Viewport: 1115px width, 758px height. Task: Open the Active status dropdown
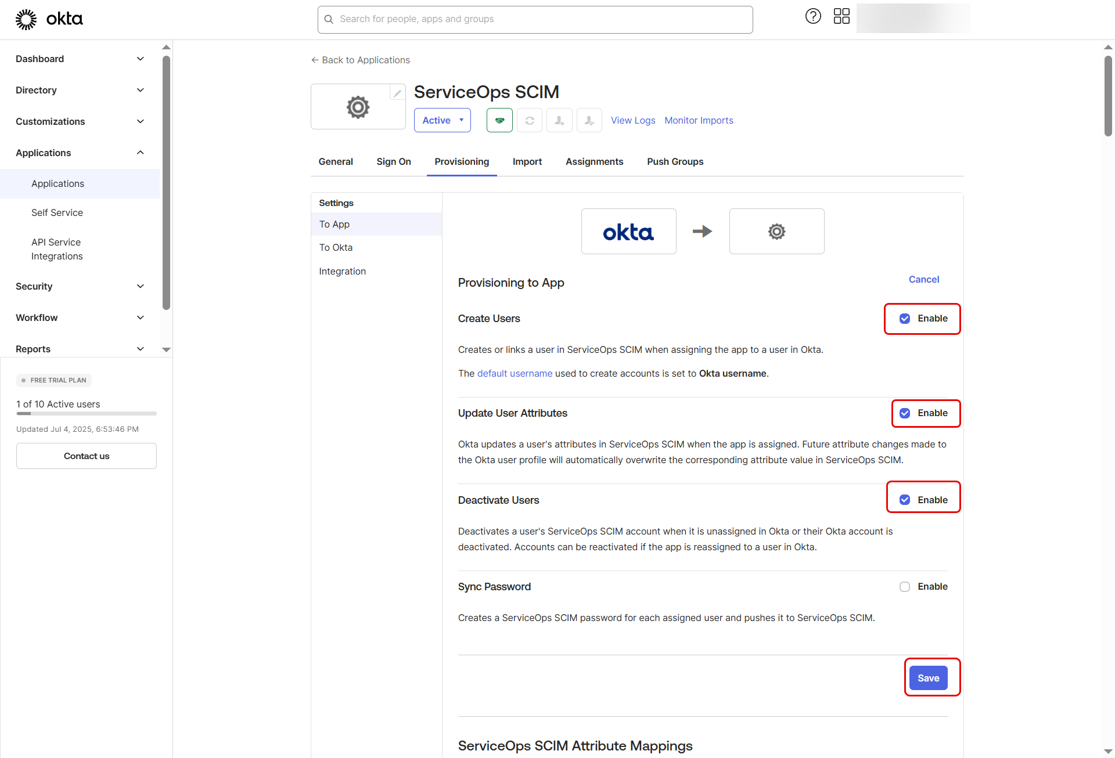click(442, 120)
